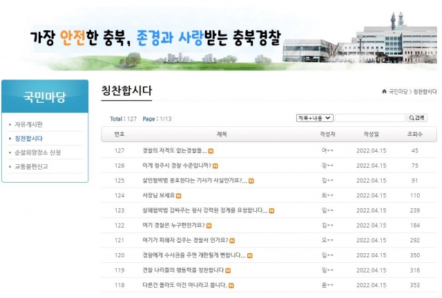
Task: Click the Total : 127 count text
Action: coord(123,119)
